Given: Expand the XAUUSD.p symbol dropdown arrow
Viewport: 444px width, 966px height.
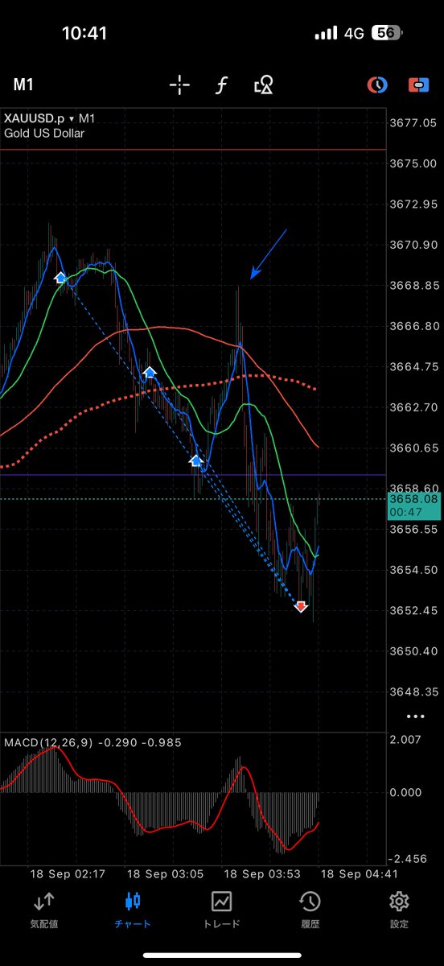Looking at the screenshot, I should (72, 118).
